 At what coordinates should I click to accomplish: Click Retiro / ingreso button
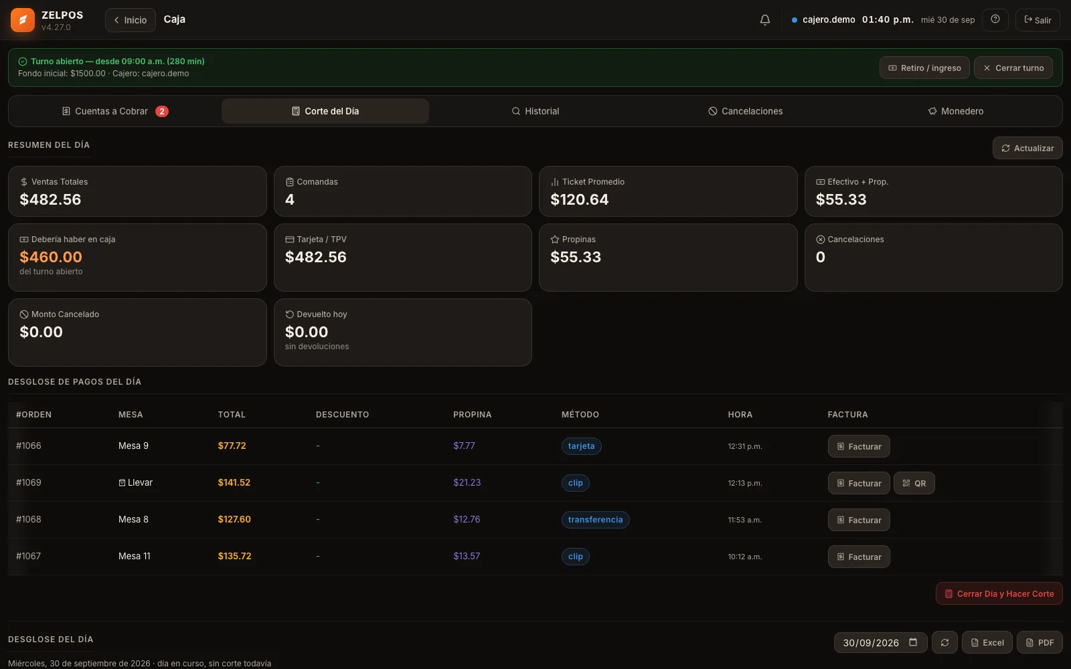pos(924,68)
